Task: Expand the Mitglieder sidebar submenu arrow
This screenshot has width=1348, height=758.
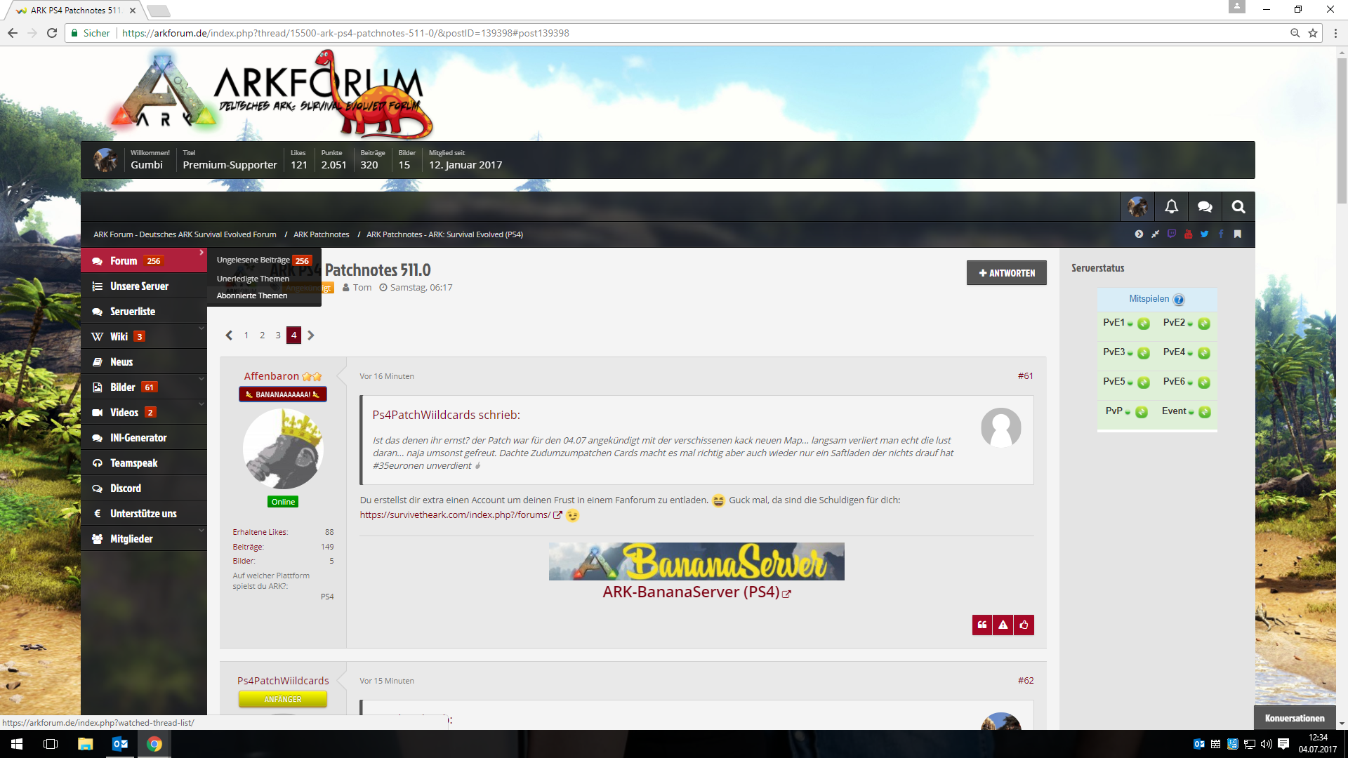Action: click(201, 530)
